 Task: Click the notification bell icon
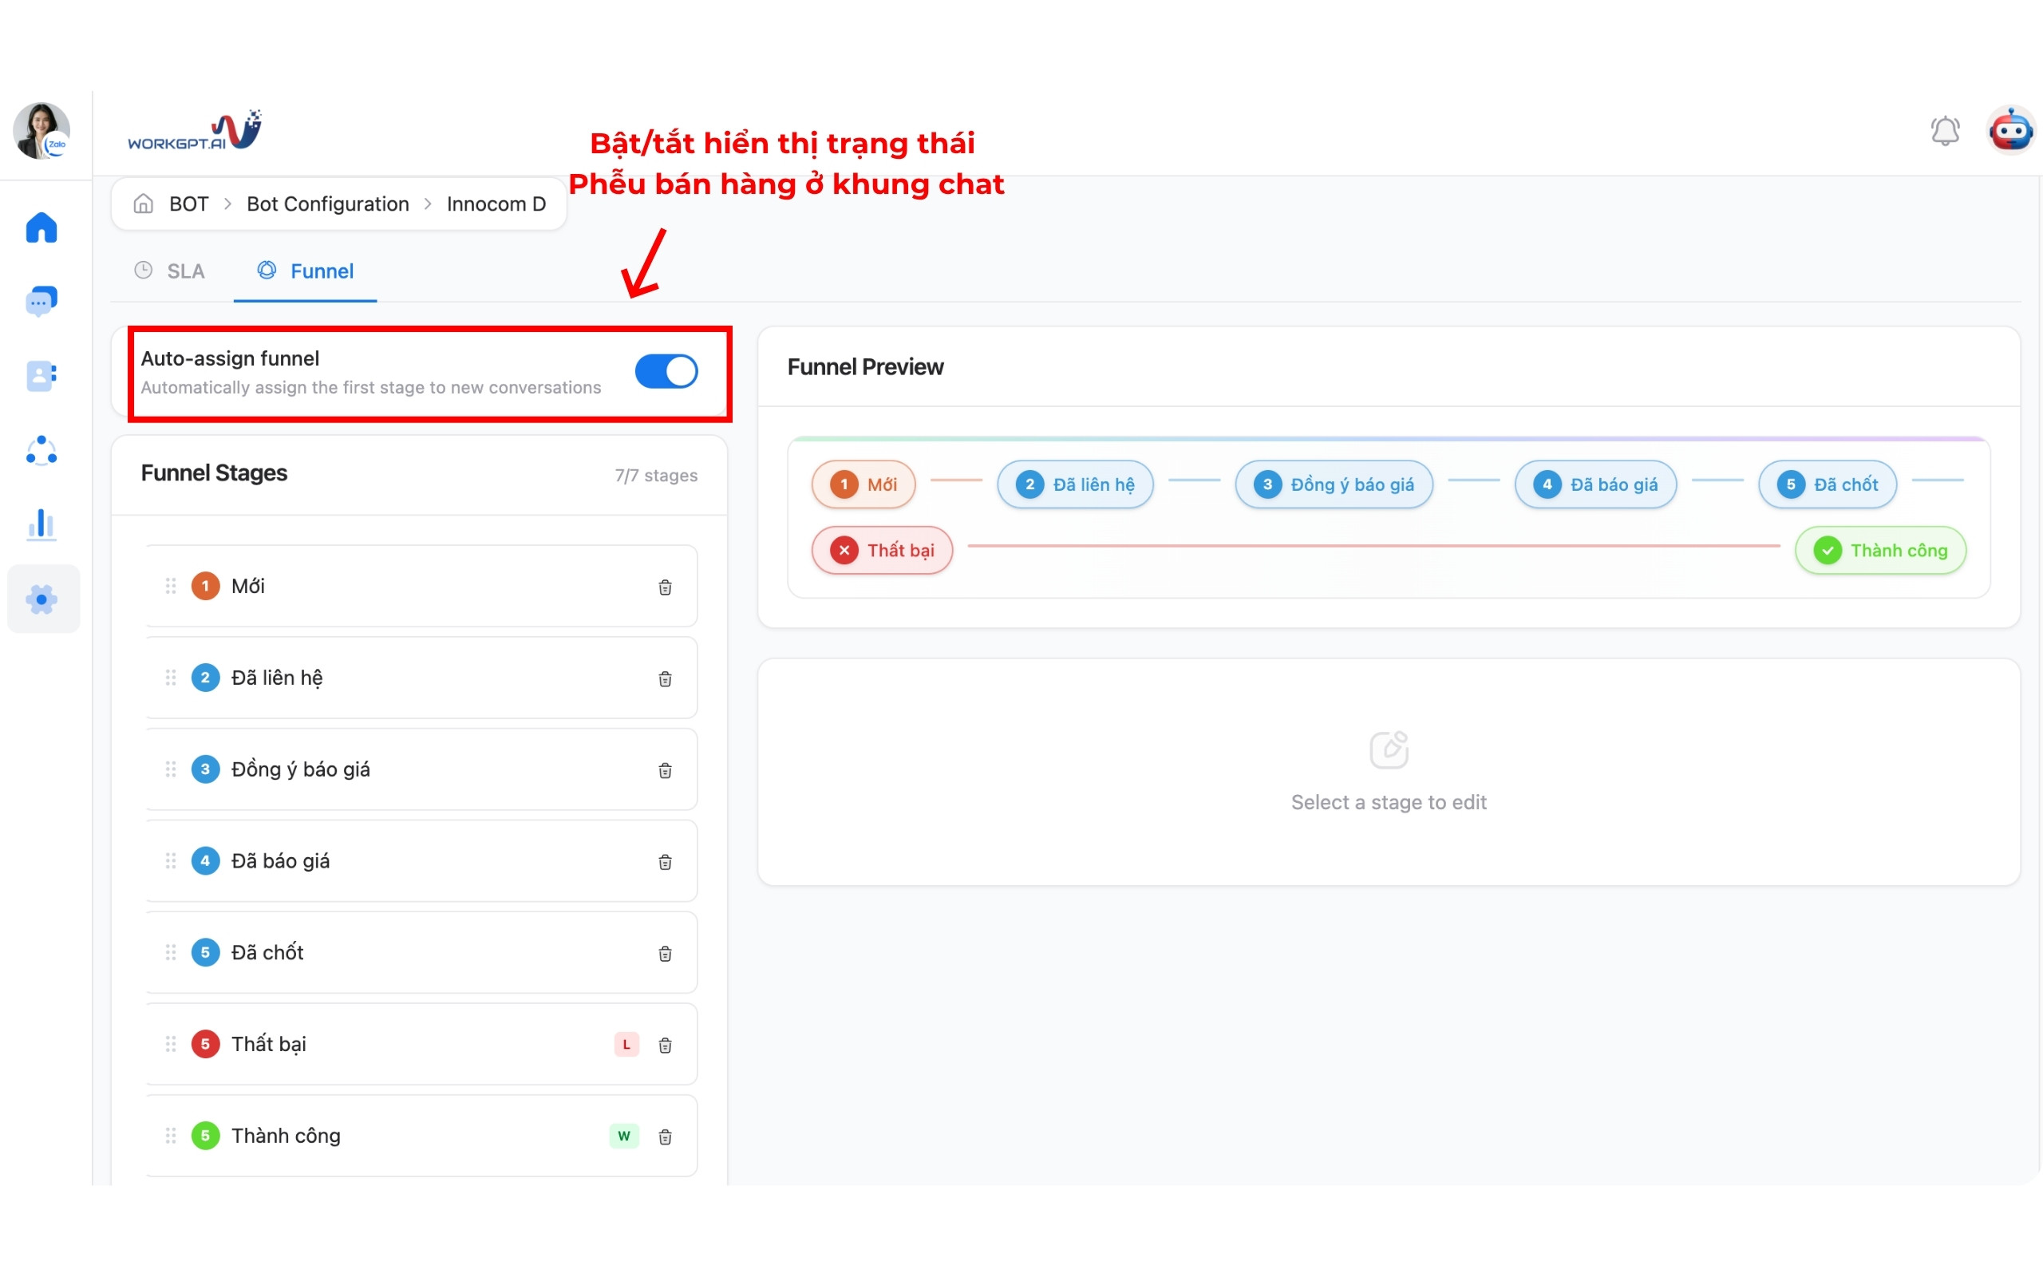(1945, 132)
